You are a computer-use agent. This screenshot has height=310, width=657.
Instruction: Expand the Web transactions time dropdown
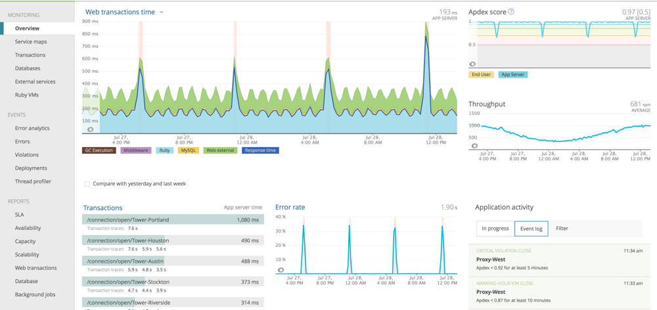[x=162, y=12]
